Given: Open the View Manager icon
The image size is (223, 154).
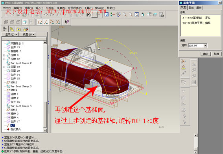Looking at the screenshot, I should (x=161, y=14).
